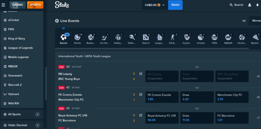Open the notifications bell
Image resolution: width=261 pixels, height=129 pixels.
(257, 5)
